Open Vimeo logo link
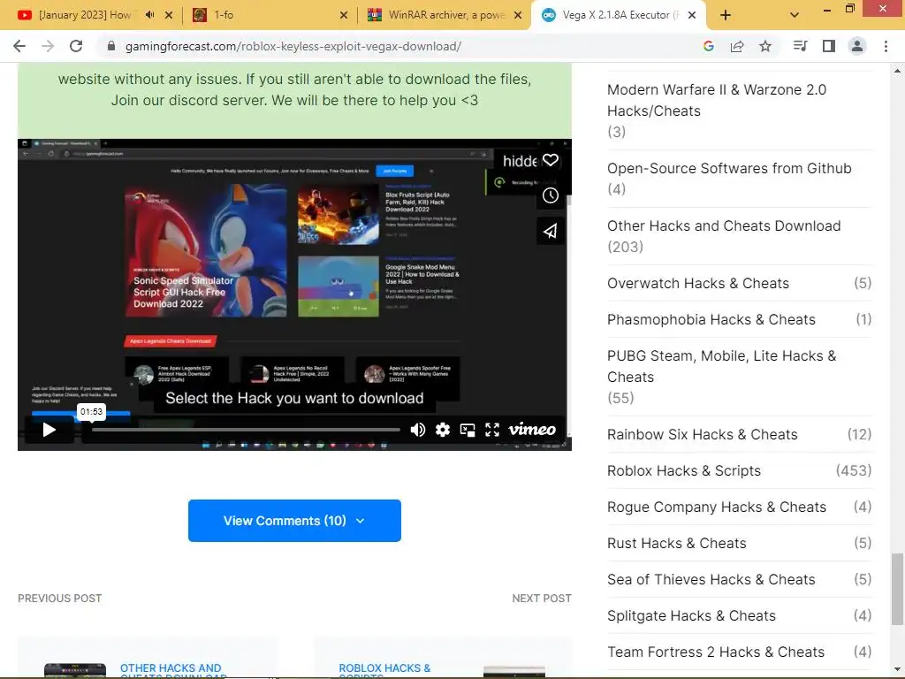This screenshot has width=905, height=679. point(532,430)
